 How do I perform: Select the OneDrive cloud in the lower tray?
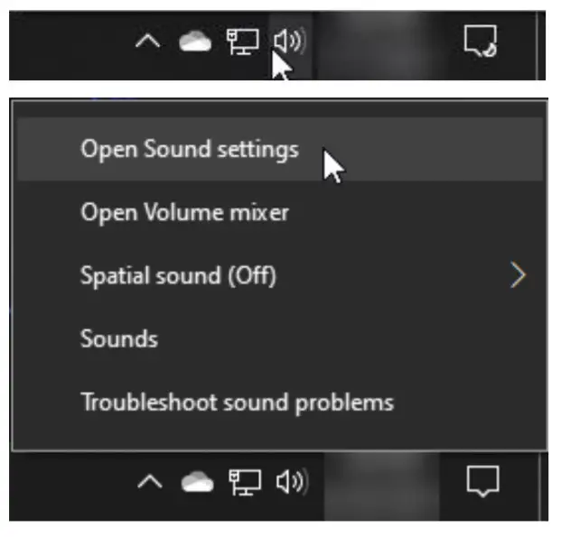[198, 483]
